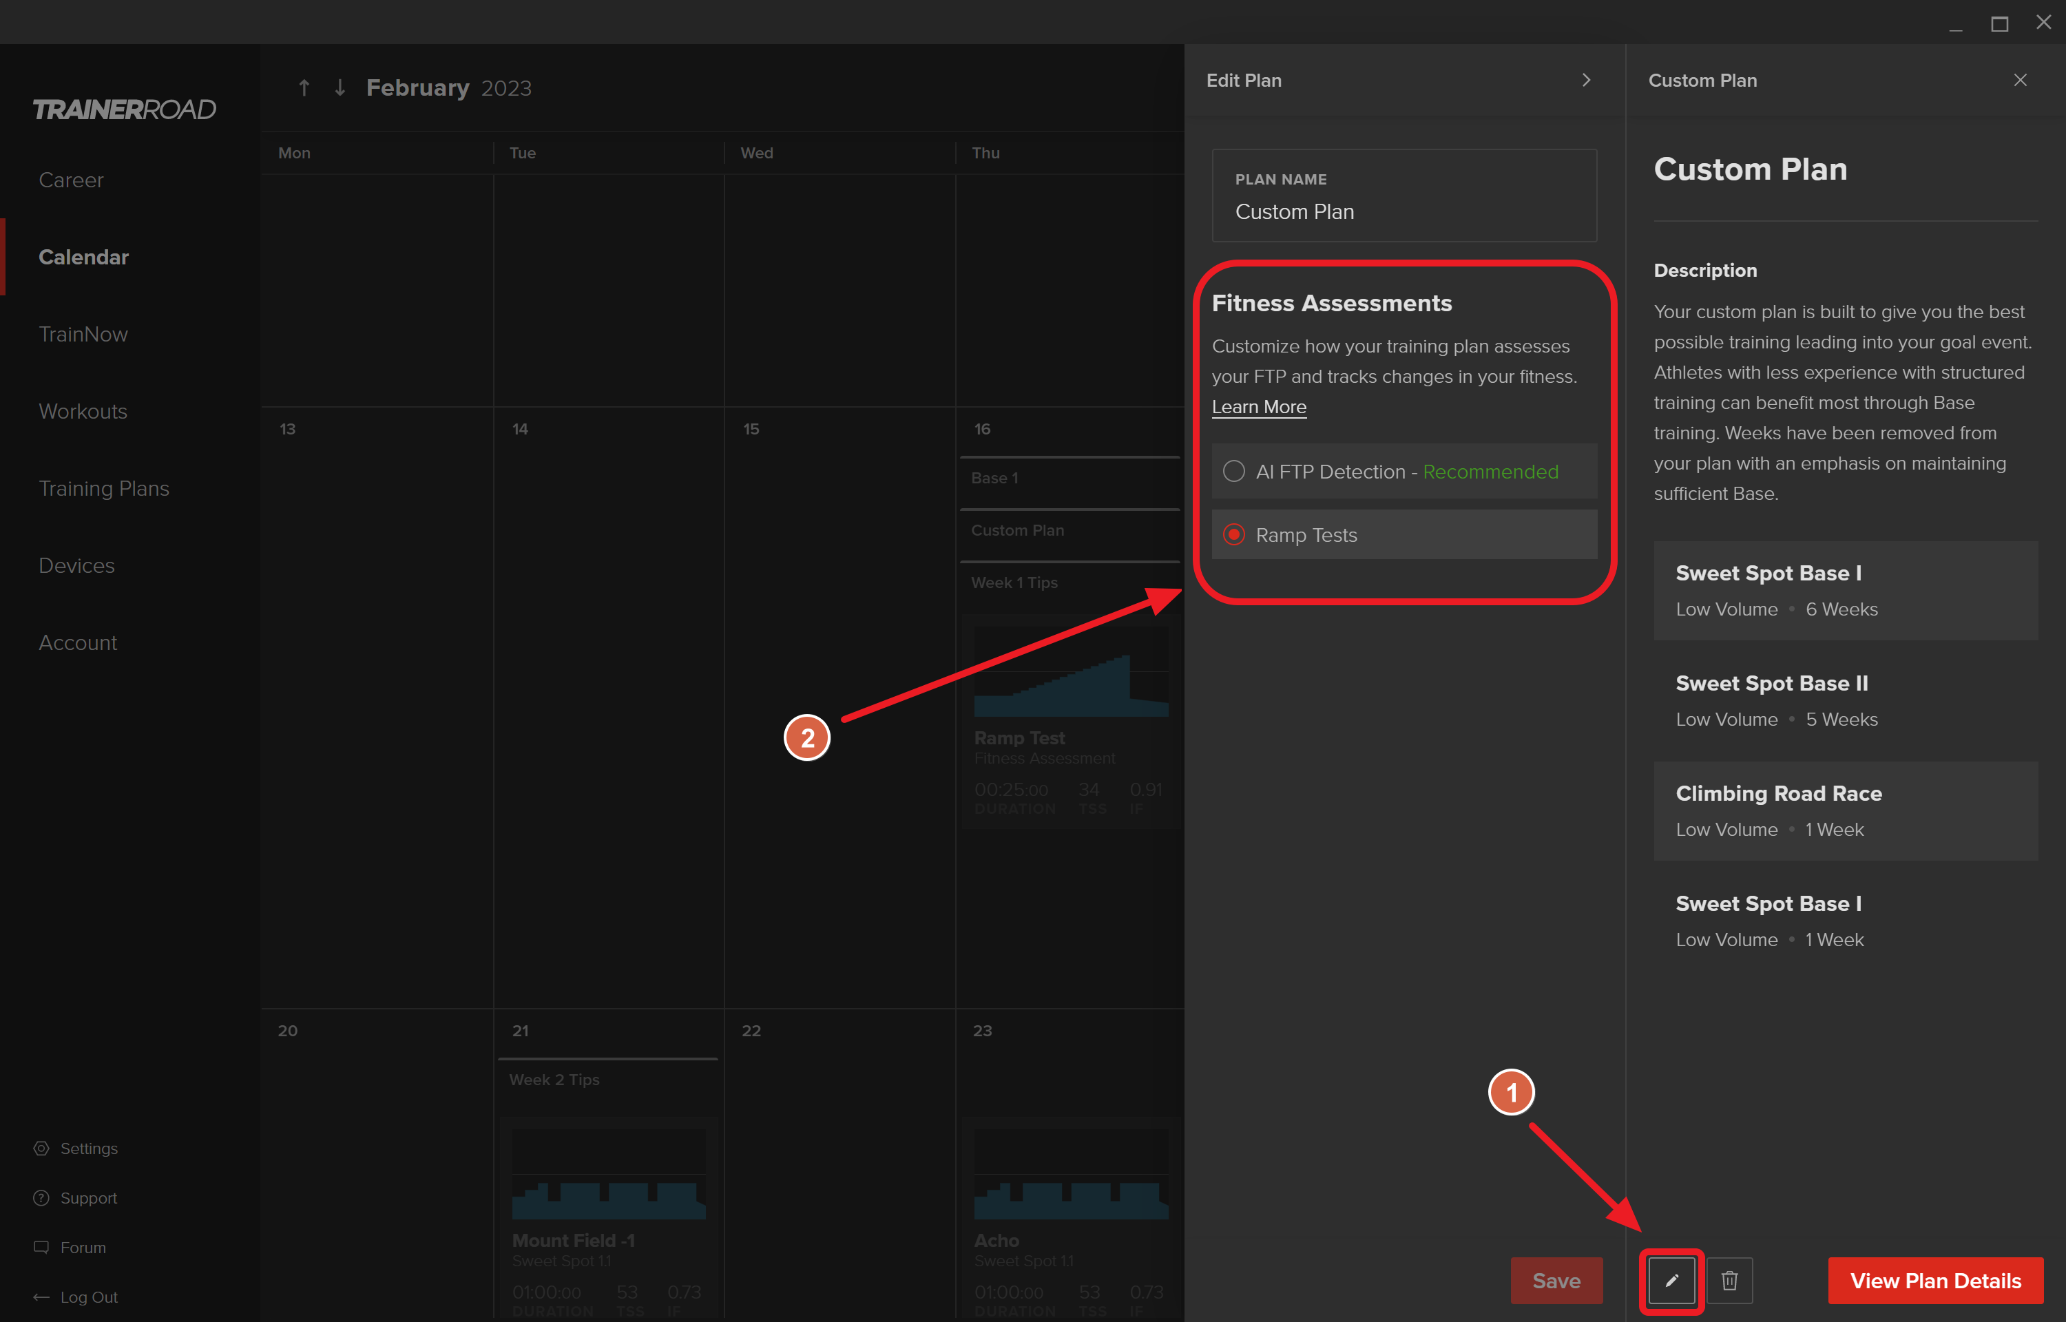2066x1322 pixels.
Task: Maximize the application window
Action: (1999, 23)
